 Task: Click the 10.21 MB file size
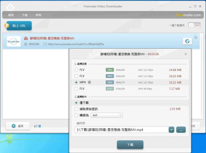coord(175,82)
